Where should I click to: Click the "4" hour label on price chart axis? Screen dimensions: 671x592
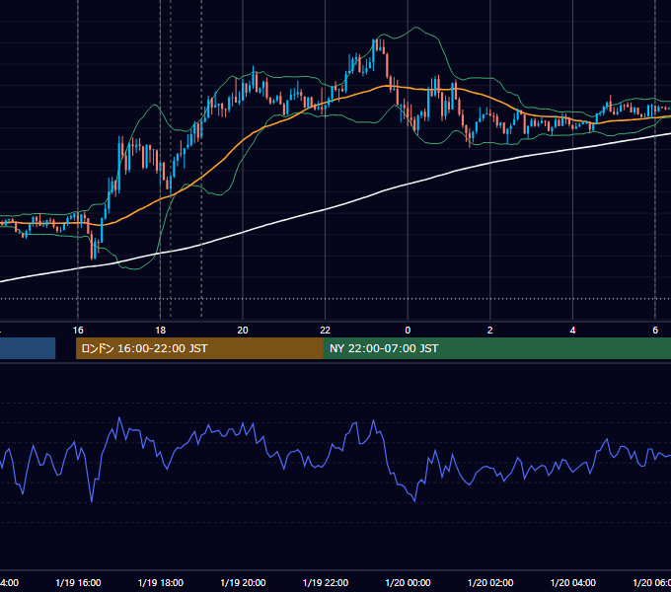[572, 331]
